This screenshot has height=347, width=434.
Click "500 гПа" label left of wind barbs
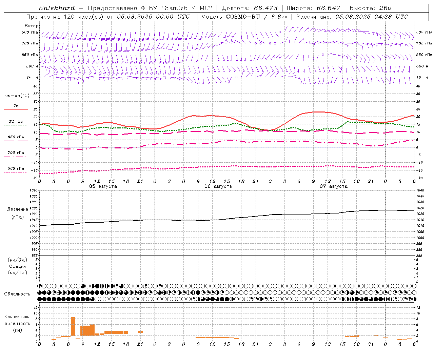[x=30, y=32]
